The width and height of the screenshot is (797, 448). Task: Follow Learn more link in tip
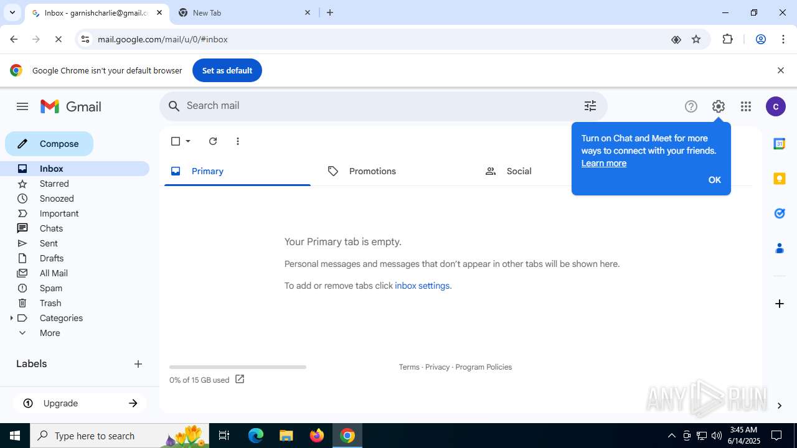point(604,163)
